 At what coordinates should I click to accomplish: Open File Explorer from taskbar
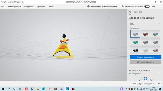click(x=38, y=89)
